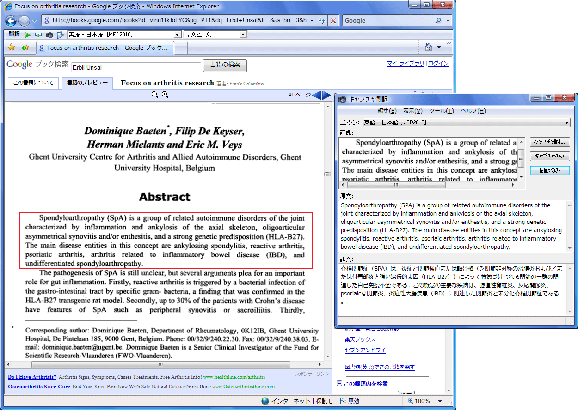
Task: Open search provider dropdown arrow
Action: (448, 21)
